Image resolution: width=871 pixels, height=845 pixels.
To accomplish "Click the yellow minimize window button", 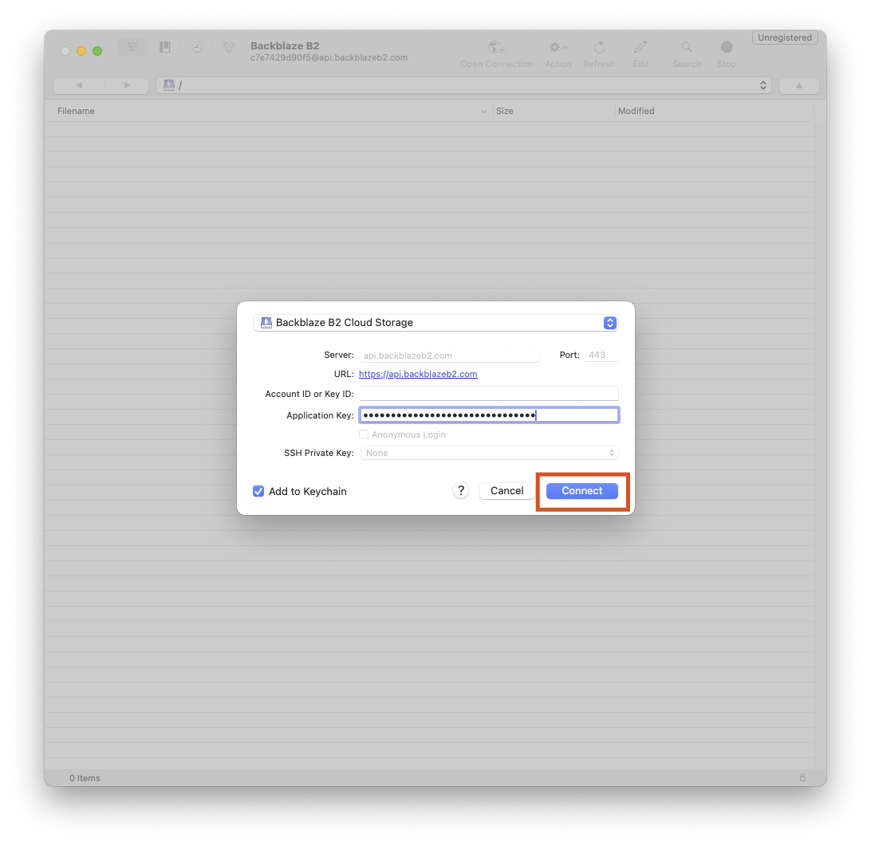I will click(x=81, y=51).
